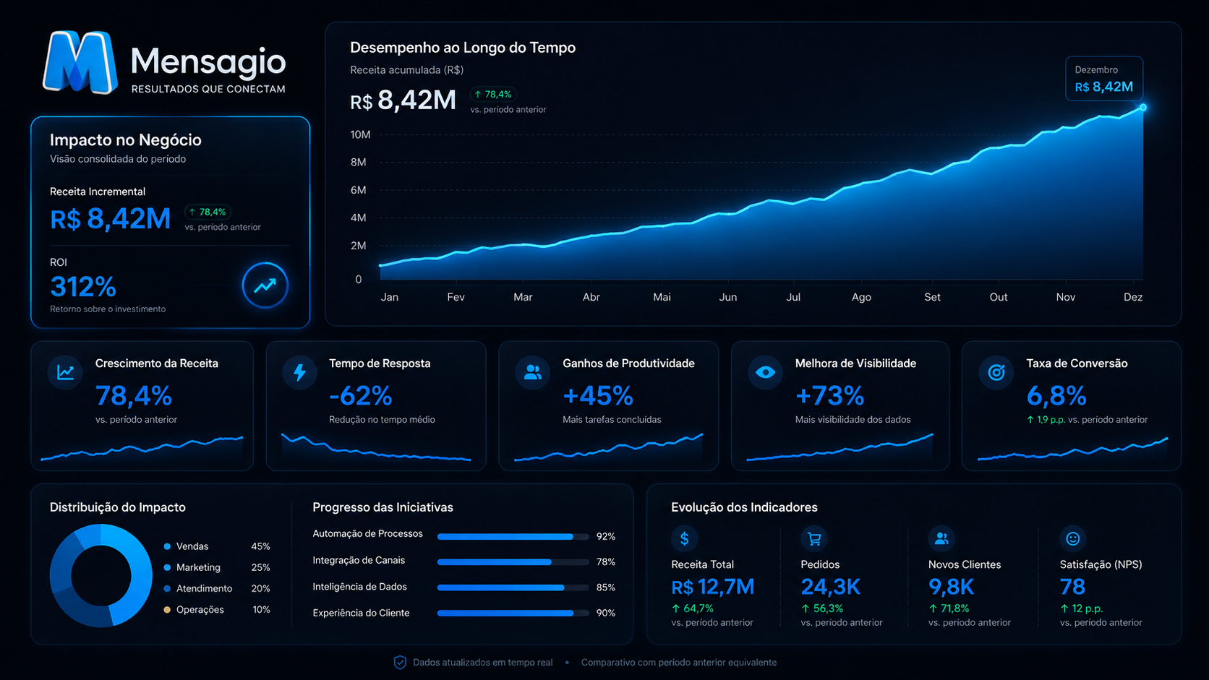Click the 78,4% badge beside Receita Incremental

tap(208, 212)
